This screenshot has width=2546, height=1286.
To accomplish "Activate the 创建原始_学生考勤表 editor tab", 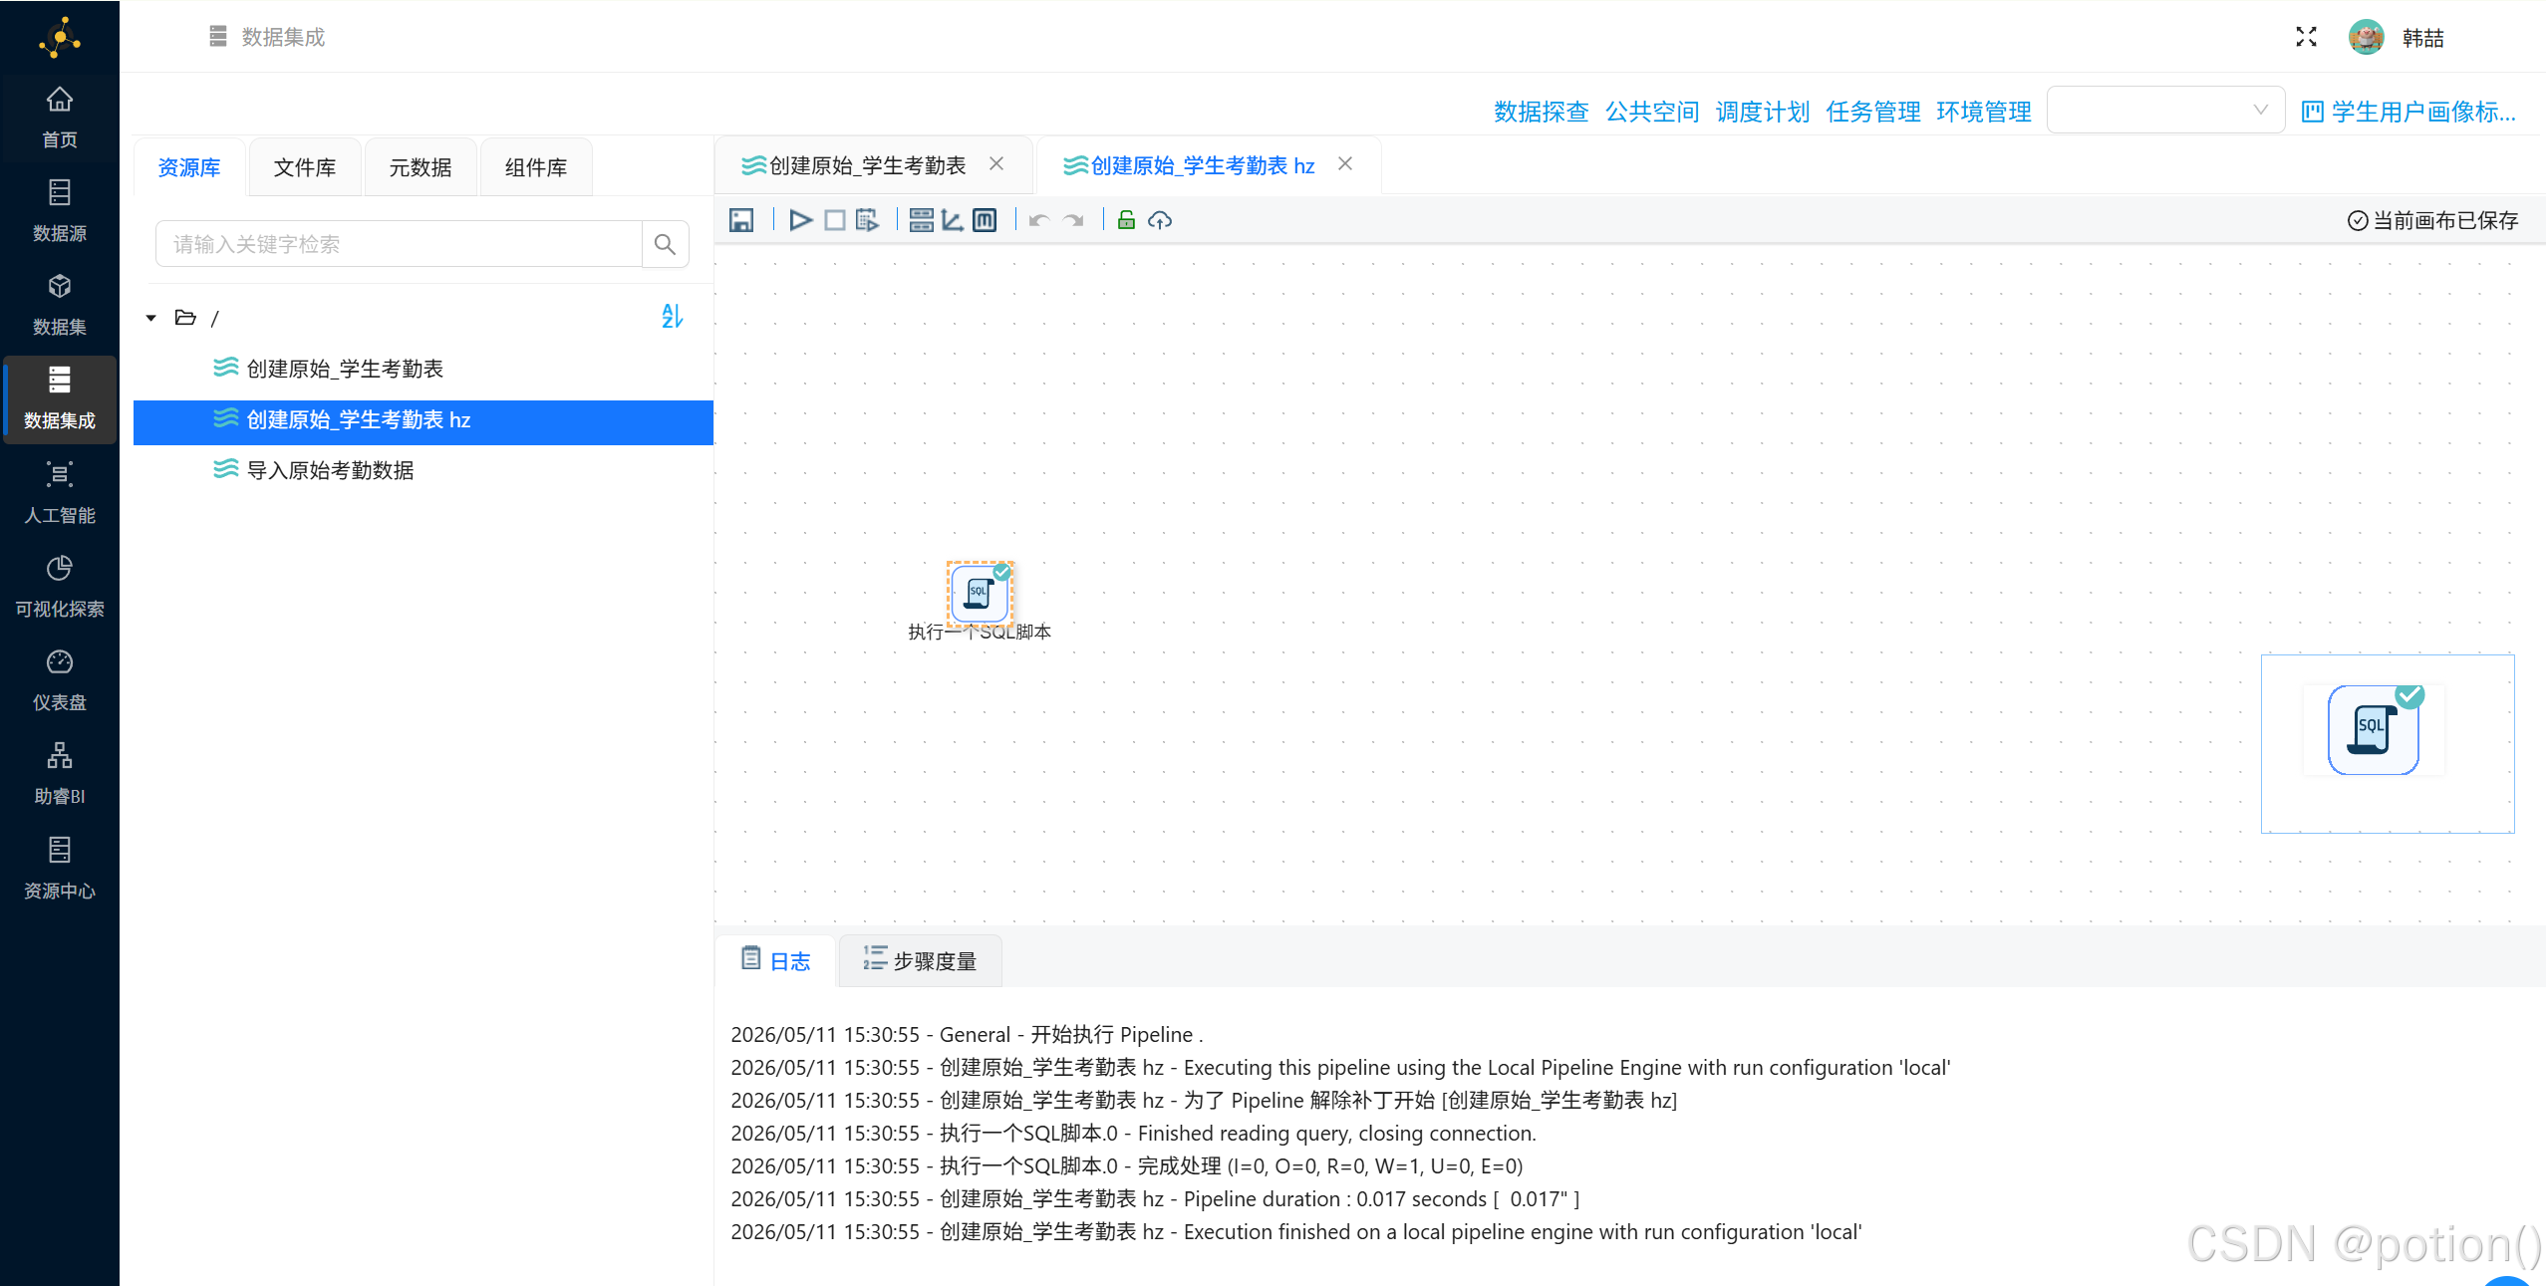I will tap(867, 165).
